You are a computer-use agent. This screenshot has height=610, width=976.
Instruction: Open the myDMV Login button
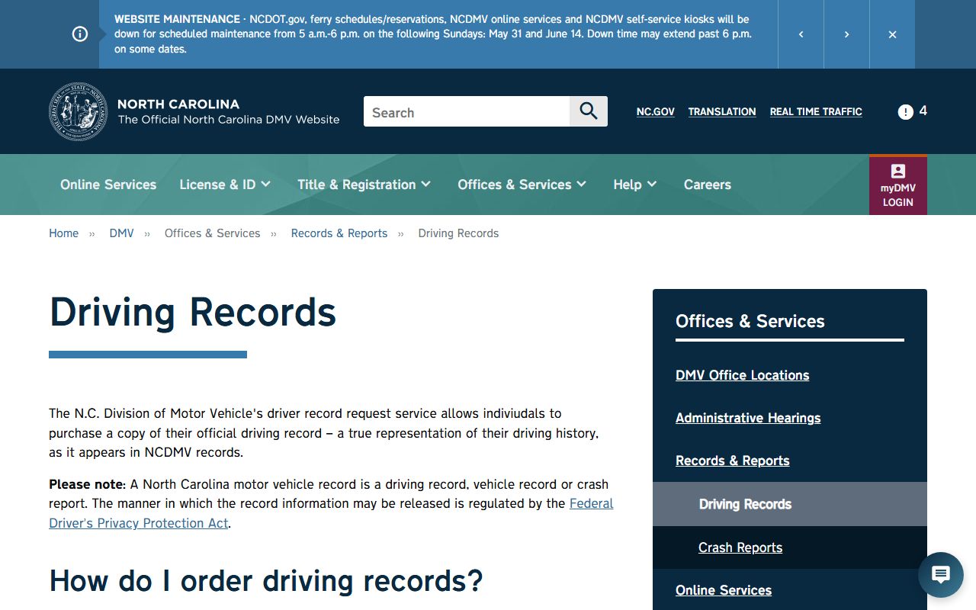[898, 185]
